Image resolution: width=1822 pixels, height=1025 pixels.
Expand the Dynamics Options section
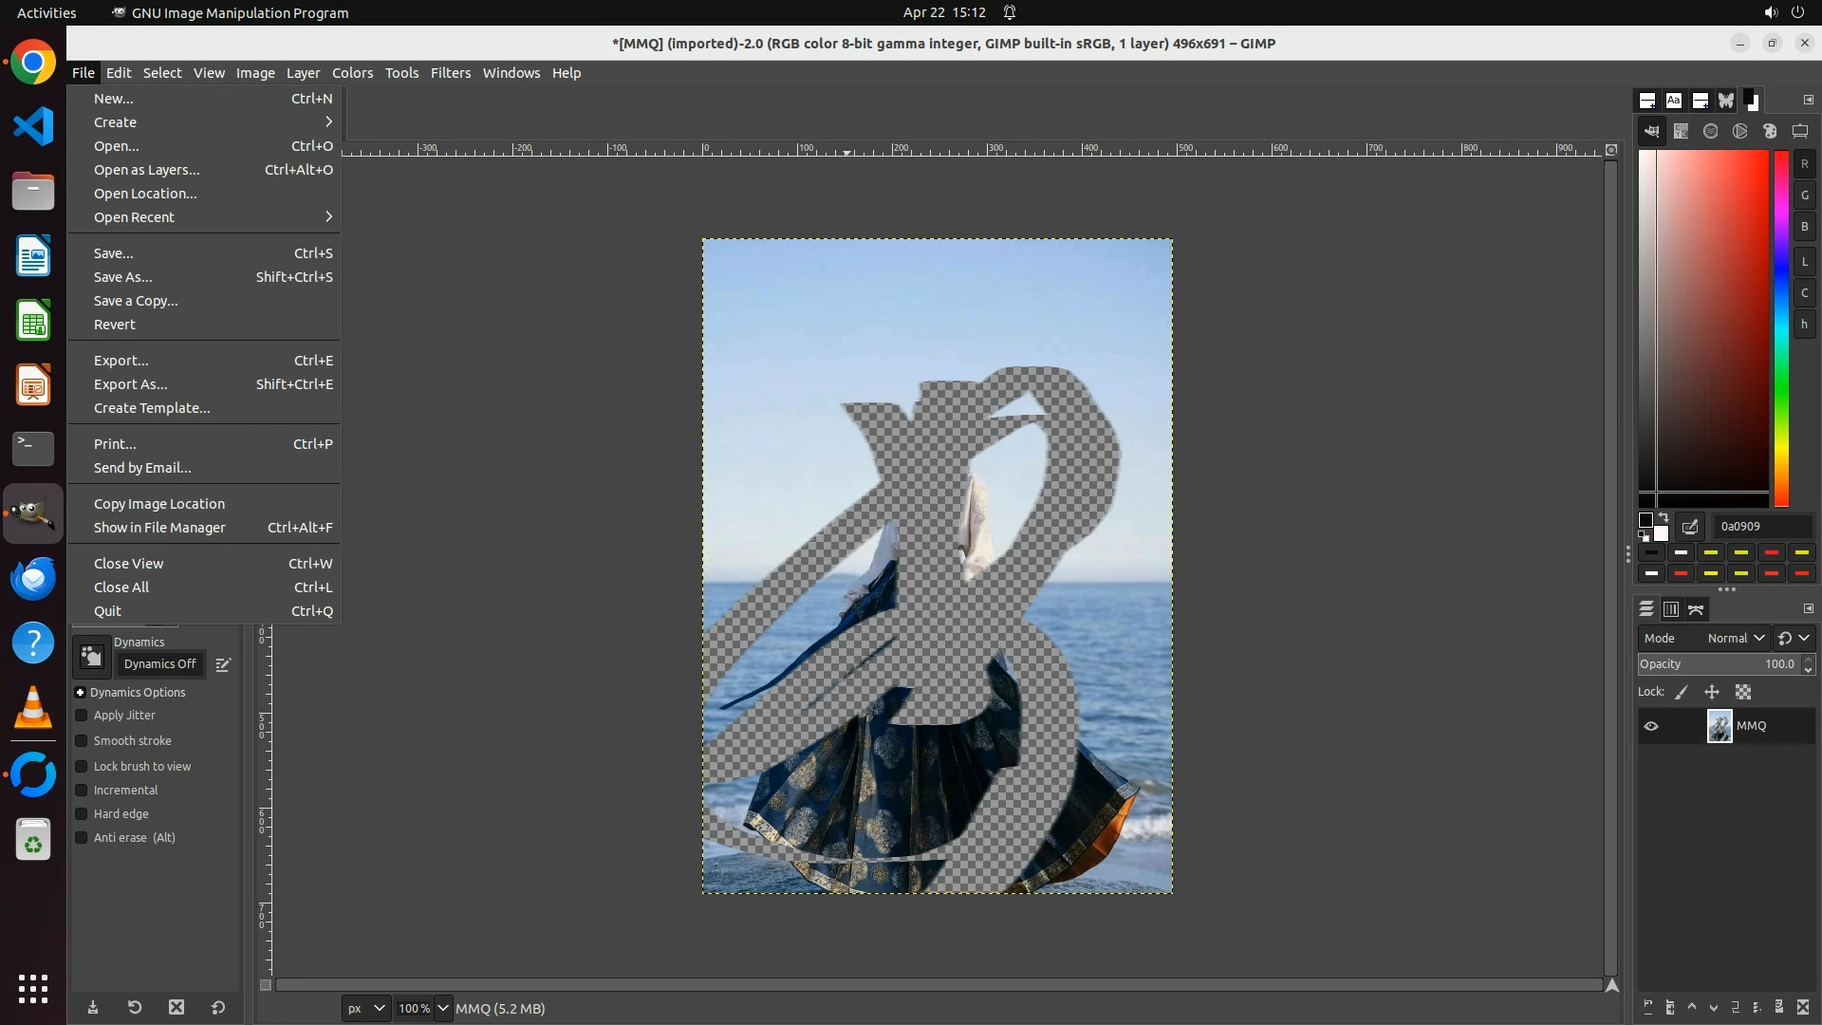point(81,693)
